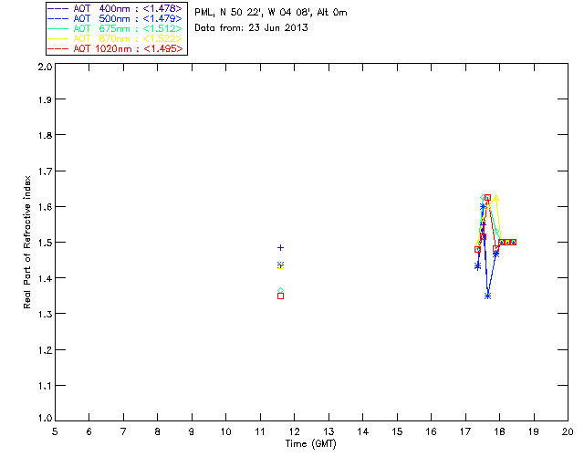
Task: Select the station text 'PML, N 50 22', W 04 08', Alt 0m'
Action: 271,13
